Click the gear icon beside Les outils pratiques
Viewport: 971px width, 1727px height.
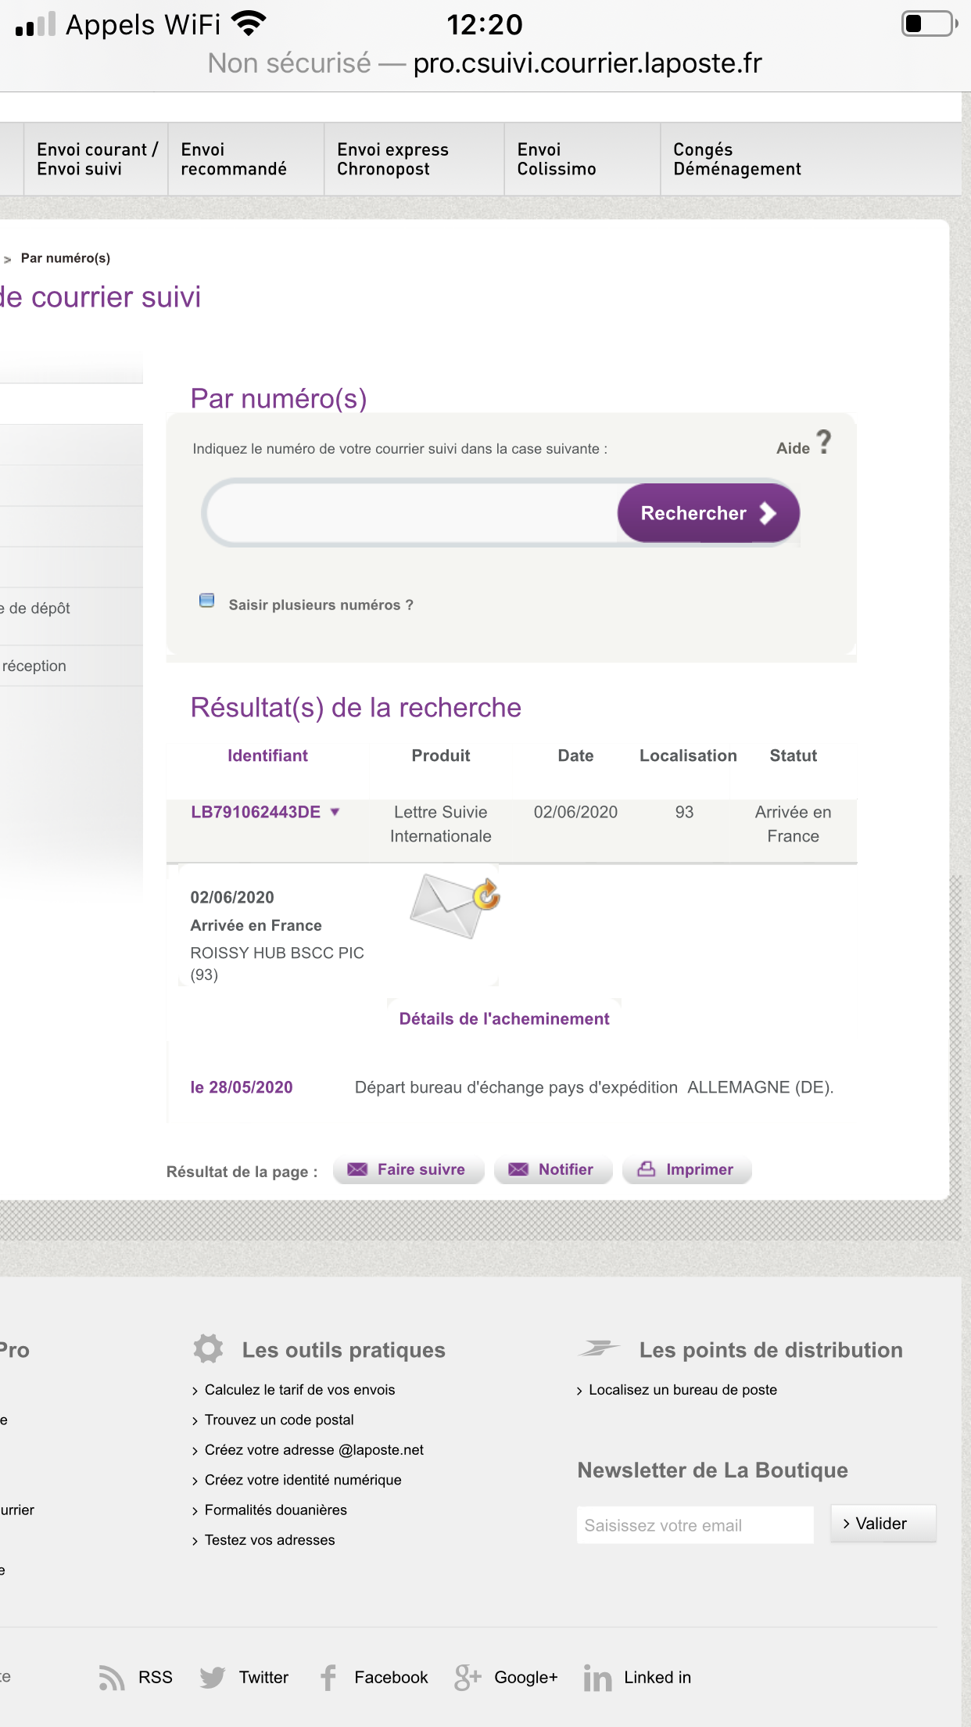[x=209, y=1349]
